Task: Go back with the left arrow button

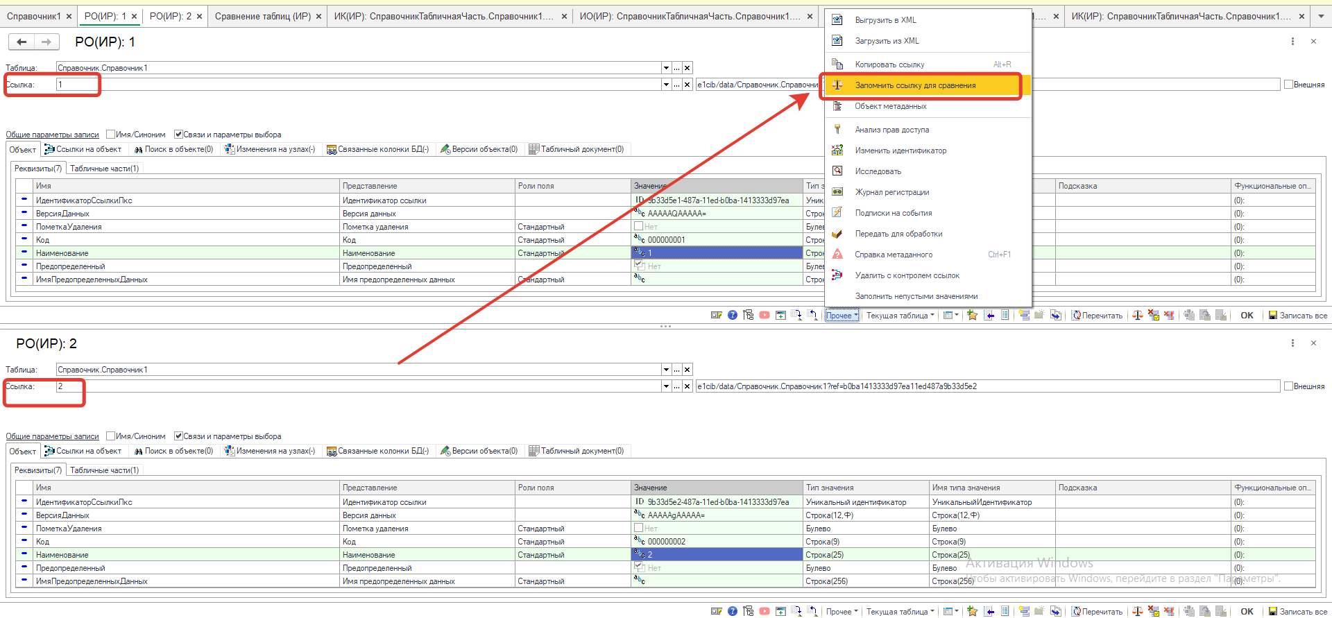Action: point(22,42)
